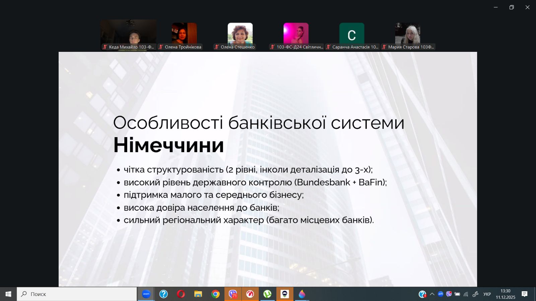Image resolution: width=536 pixels, height=301 pixels.
Task: Click the muted microphone icon of Саранча Анастасія
Action: pos(328,47)
